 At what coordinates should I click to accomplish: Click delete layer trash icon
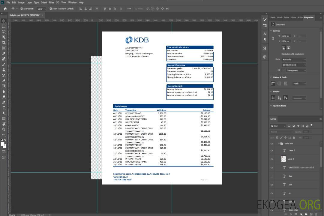(316, 214)
